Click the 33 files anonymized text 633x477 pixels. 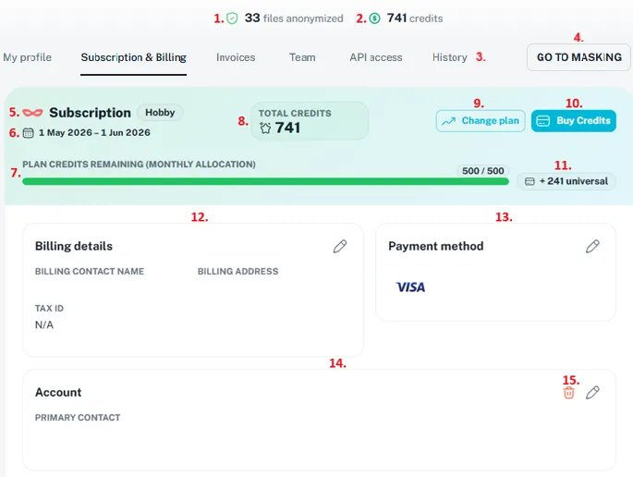pos(294,18)
